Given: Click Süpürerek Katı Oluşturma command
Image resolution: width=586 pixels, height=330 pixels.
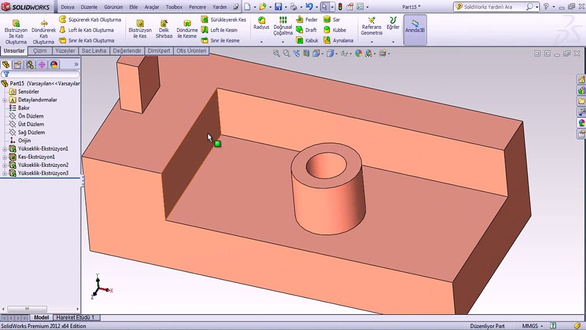Looking at the screenshot, I should [90, 20].
